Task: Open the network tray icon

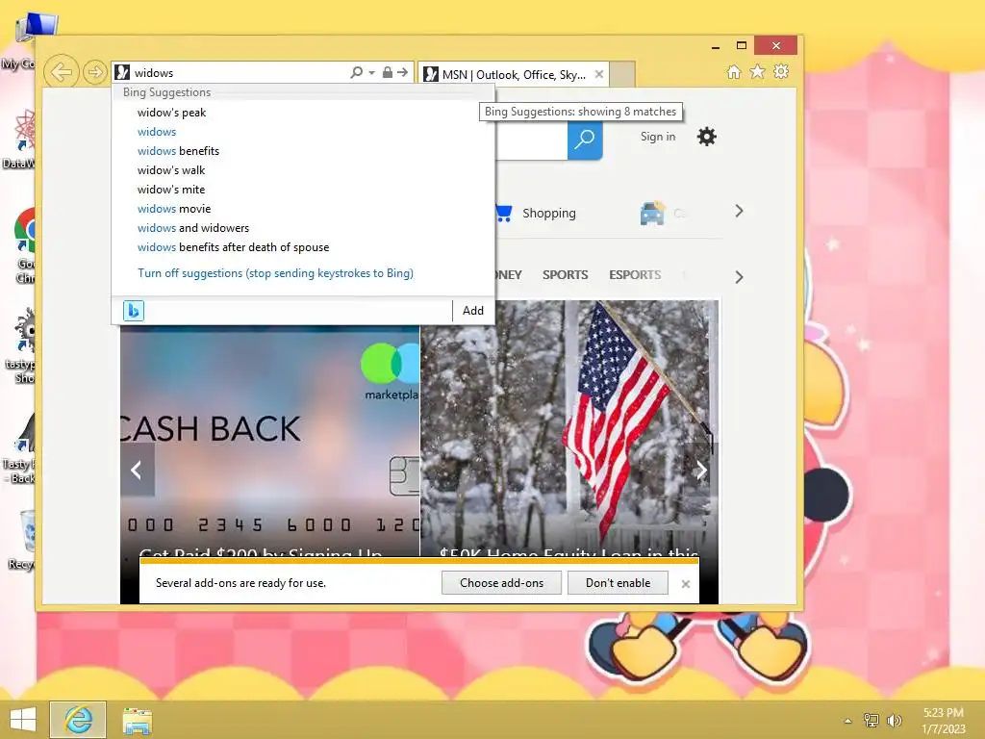Action: [871, 720]
